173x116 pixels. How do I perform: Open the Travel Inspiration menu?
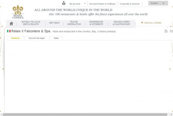click(x=74, y=23)
